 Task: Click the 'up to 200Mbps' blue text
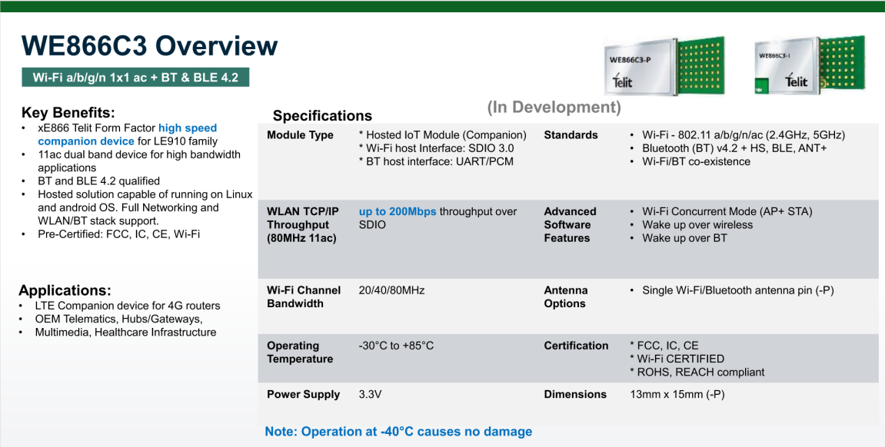(398, 211)
